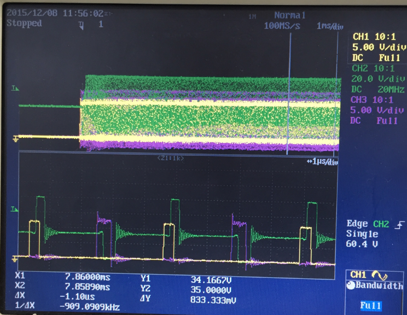Click the 1/ΔX value '-909.0909kHz'

(x=90, y=307)
